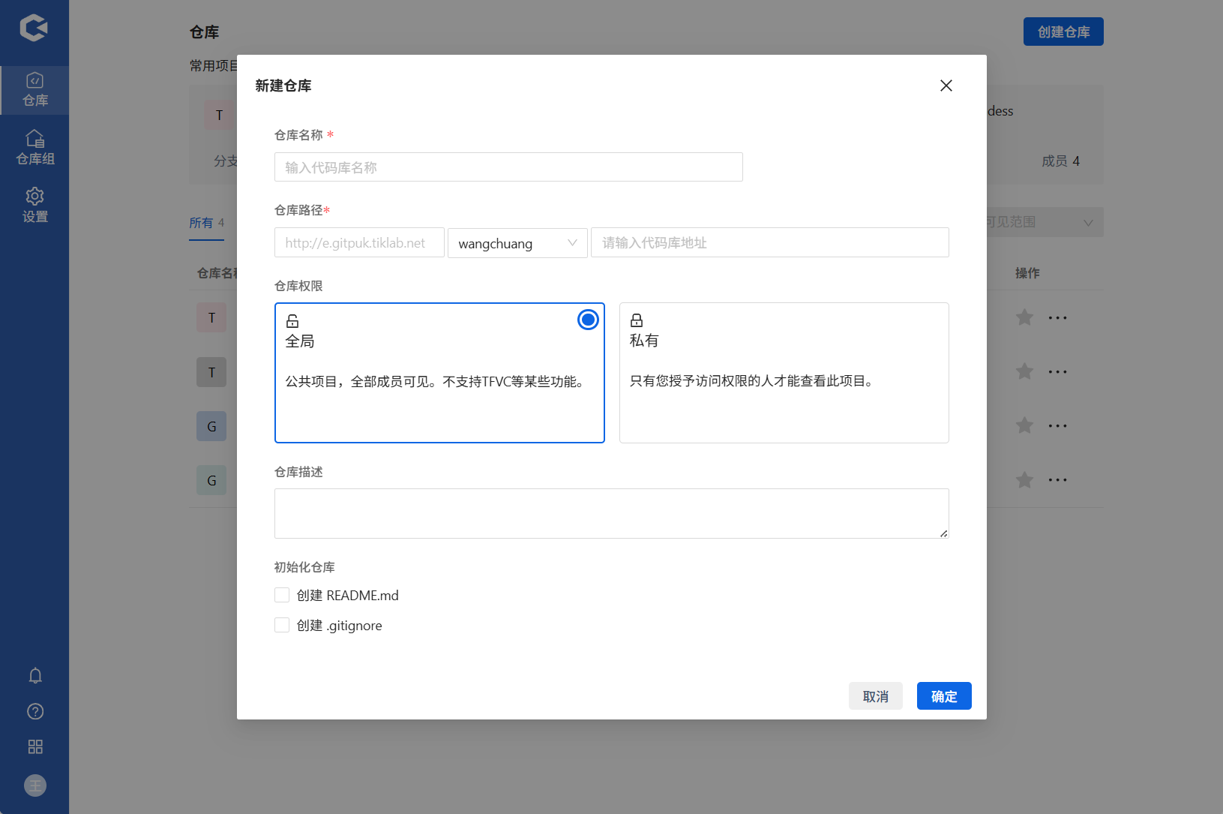Open the user avatar at the bottom
Image resolution: width=1223 pixels, height=814 pixels.
pyautogui.click(x=34, y=785)
